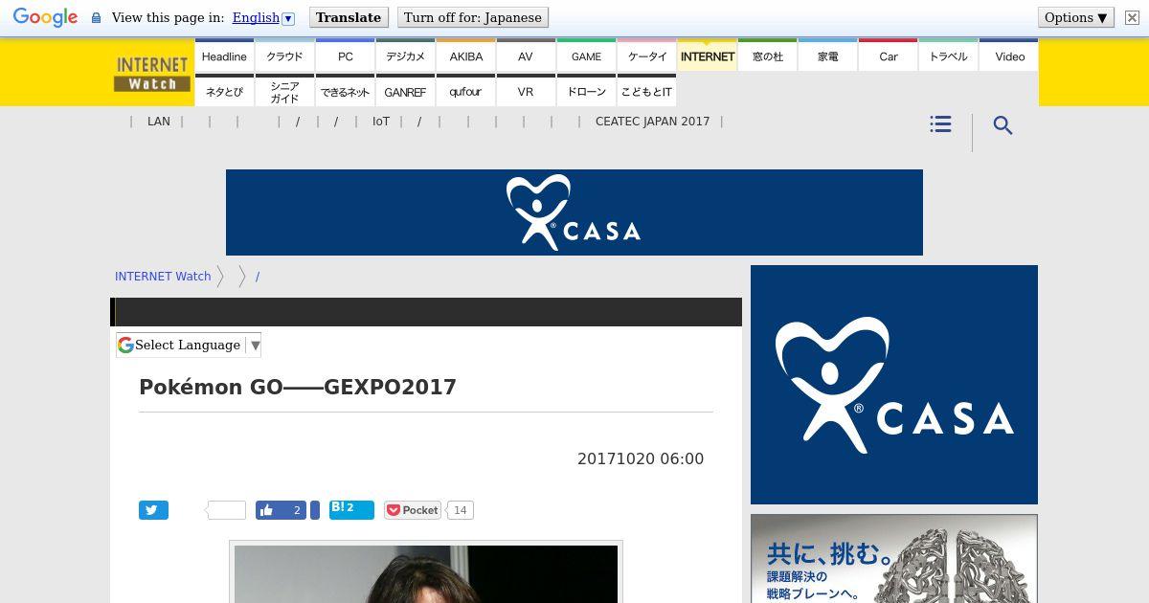1149x603 pixels.
Task: Open the Select Language dropdown
Action: pos(189,345)
